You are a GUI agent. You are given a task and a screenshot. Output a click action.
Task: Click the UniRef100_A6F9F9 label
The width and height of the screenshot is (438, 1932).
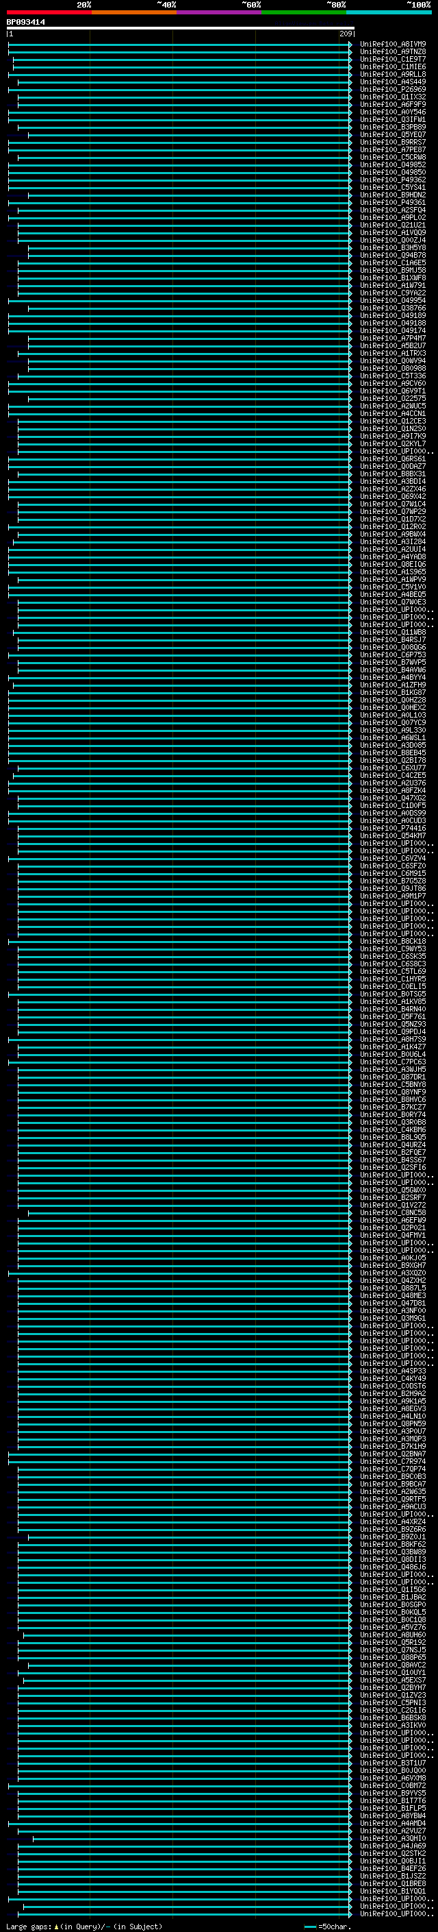(393, 104)
